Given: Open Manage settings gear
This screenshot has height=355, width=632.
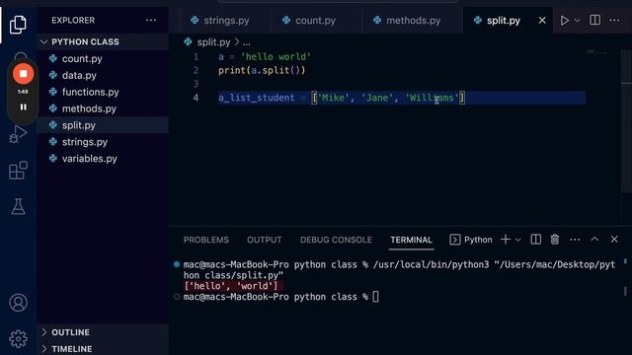Looking at the screenshot, I should click(x=18, y=339).
